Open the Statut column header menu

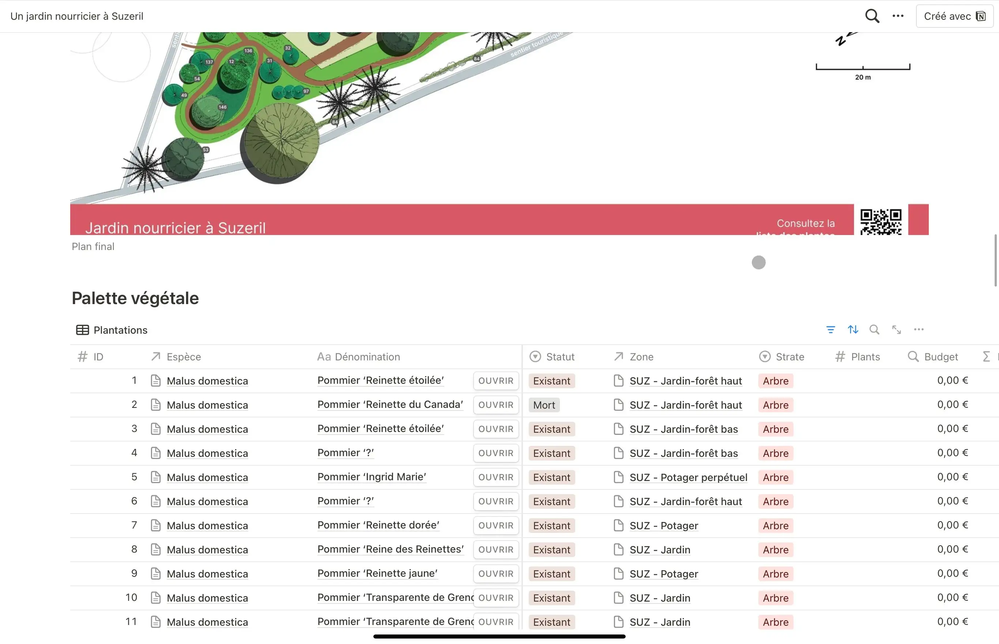pyautogui.click(x=552, y=357)
